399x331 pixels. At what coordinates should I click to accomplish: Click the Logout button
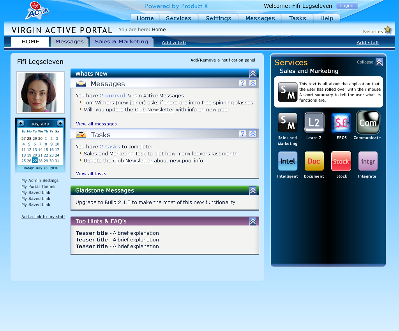click(x=347, y=6)
